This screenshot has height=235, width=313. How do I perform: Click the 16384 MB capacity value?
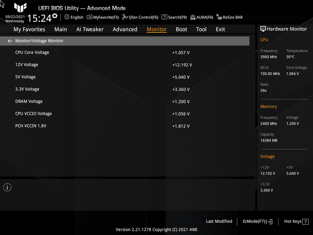269,140
